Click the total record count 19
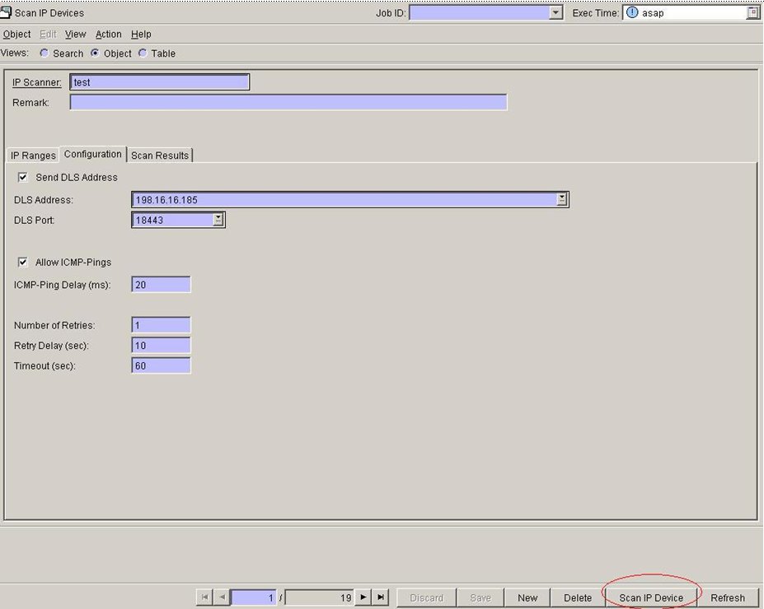This screenshot has height=609, width=764. coord(319,597)
